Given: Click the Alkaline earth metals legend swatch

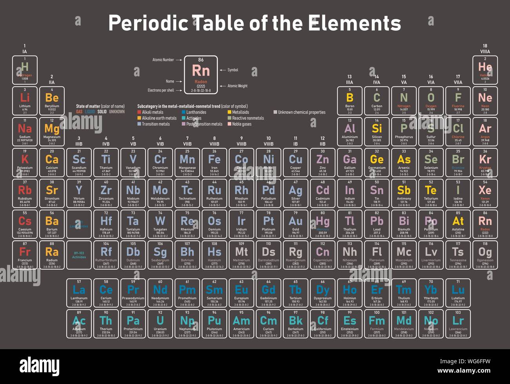Looking at the screenshot, I should coord(139,118).
